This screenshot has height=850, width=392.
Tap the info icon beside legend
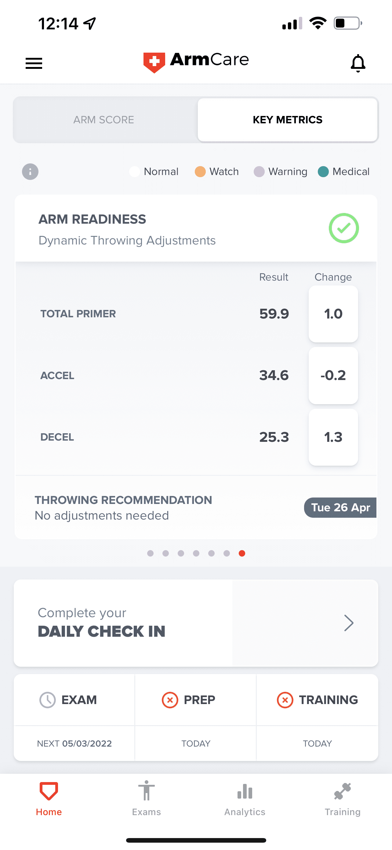pos(30,172)
